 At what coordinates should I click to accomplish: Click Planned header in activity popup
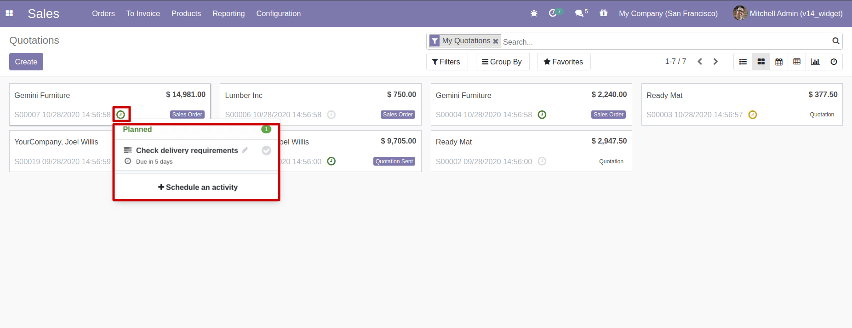tap(137, 129)
